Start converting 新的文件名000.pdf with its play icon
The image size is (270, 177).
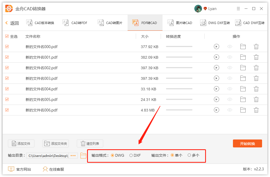217,46
